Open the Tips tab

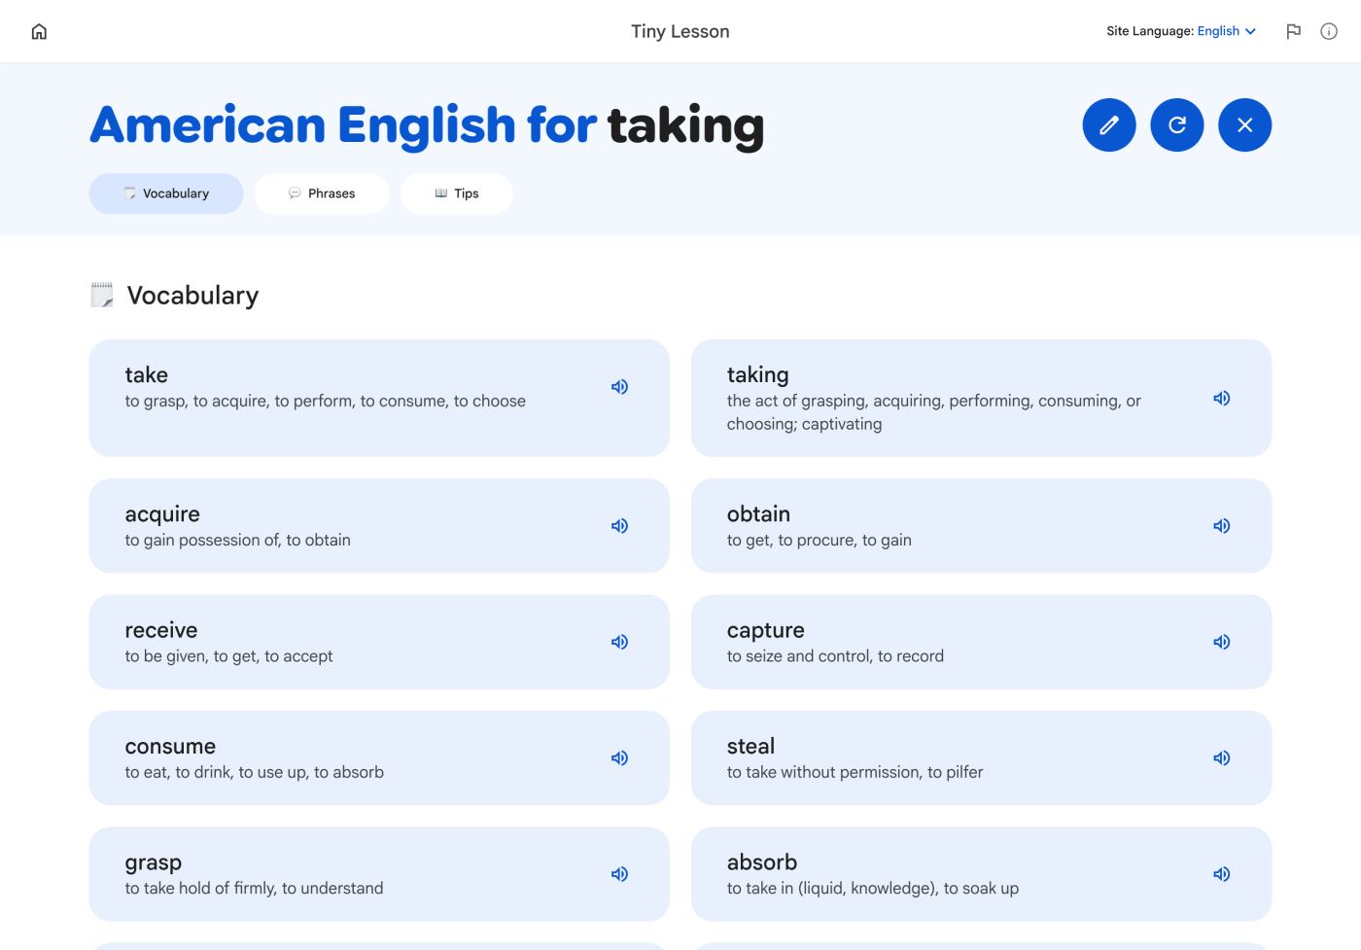(456, 194)
